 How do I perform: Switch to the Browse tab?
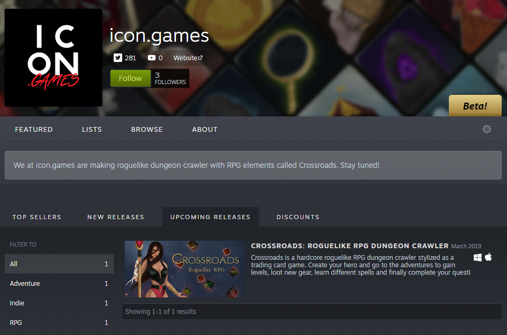click(x=147, y=130)
